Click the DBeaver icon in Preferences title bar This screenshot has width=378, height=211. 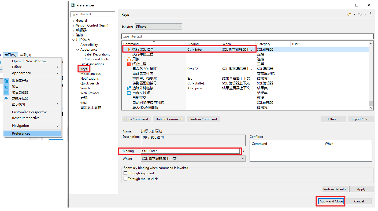click(73, 5)
